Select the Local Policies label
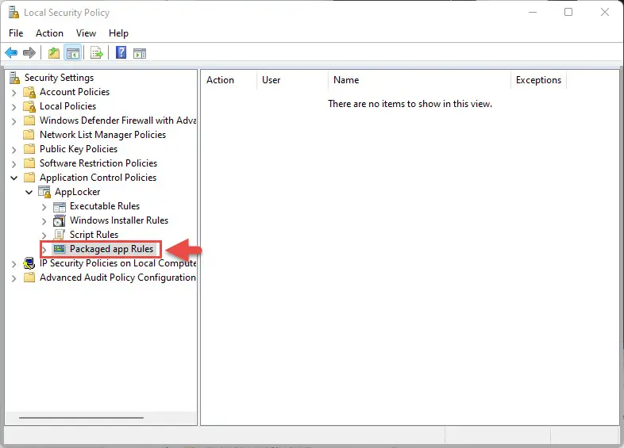Viewport: 624px width, 448px height. click(x=67, y=106)
